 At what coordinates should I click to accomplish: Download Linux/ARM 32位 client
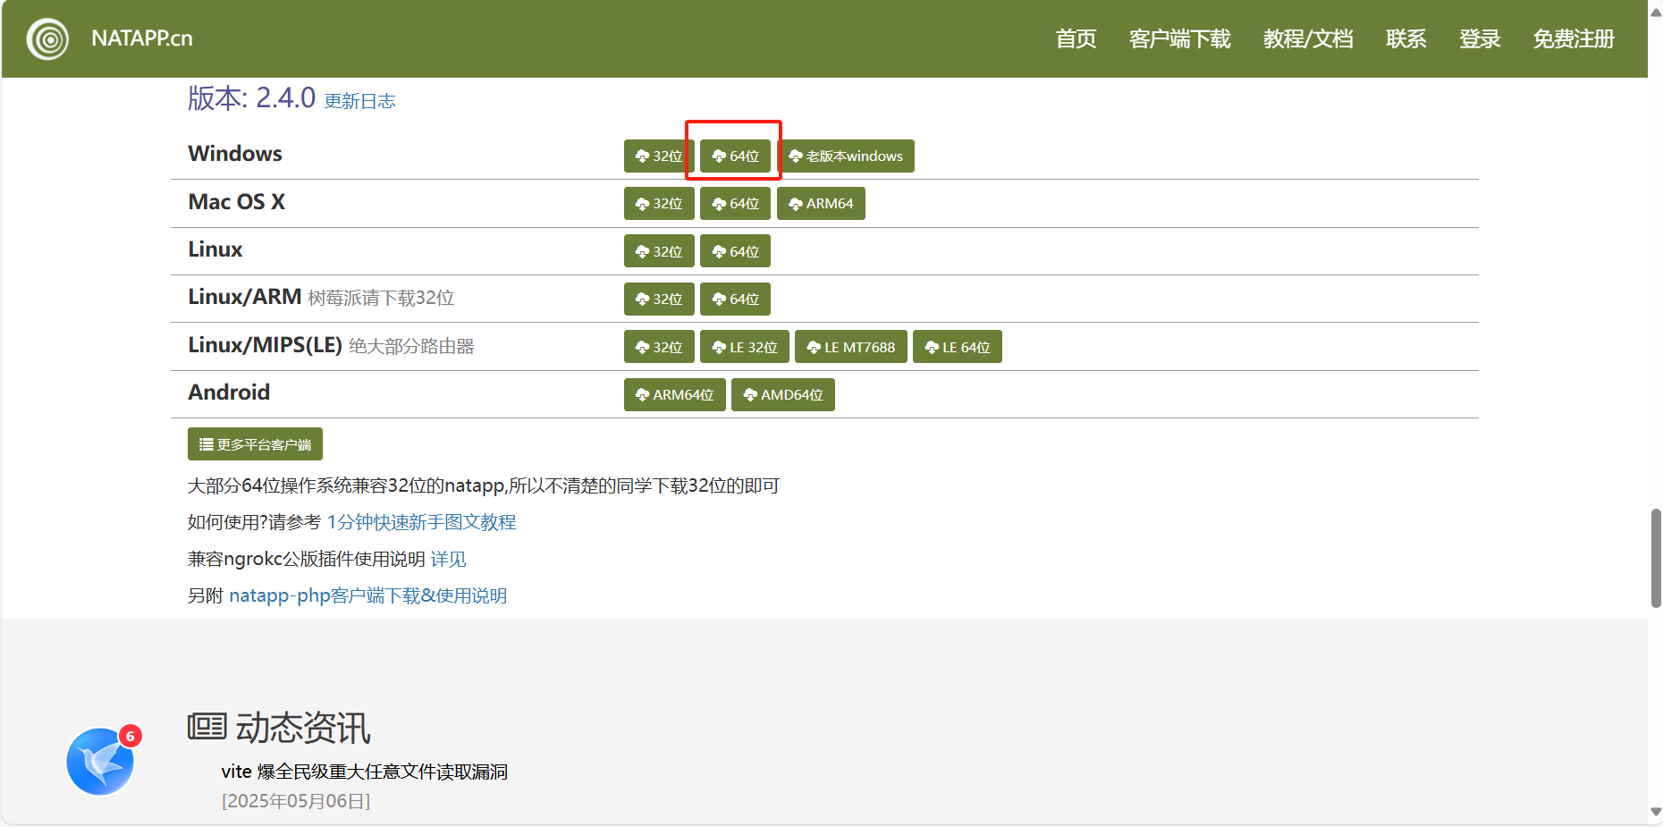pyautogui.click(x=659, y=299)
